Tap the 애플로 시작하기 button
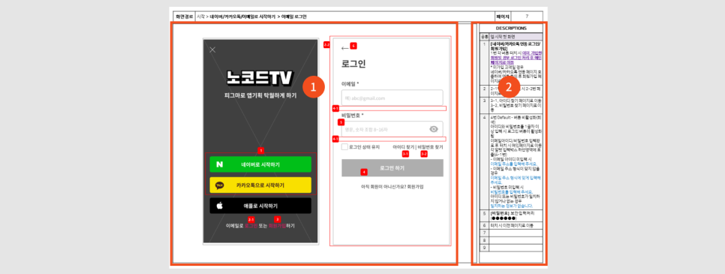This screenshot has height=274, width=725. [x=260, y=206]
